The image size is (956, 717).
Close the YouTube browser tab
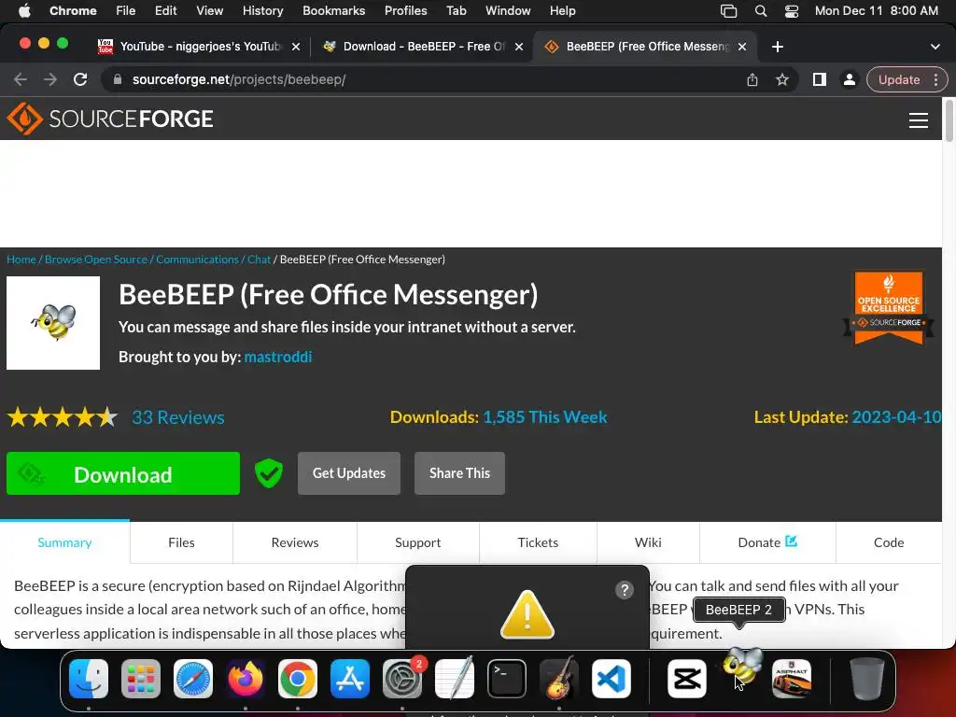click(x=296, y=47)
